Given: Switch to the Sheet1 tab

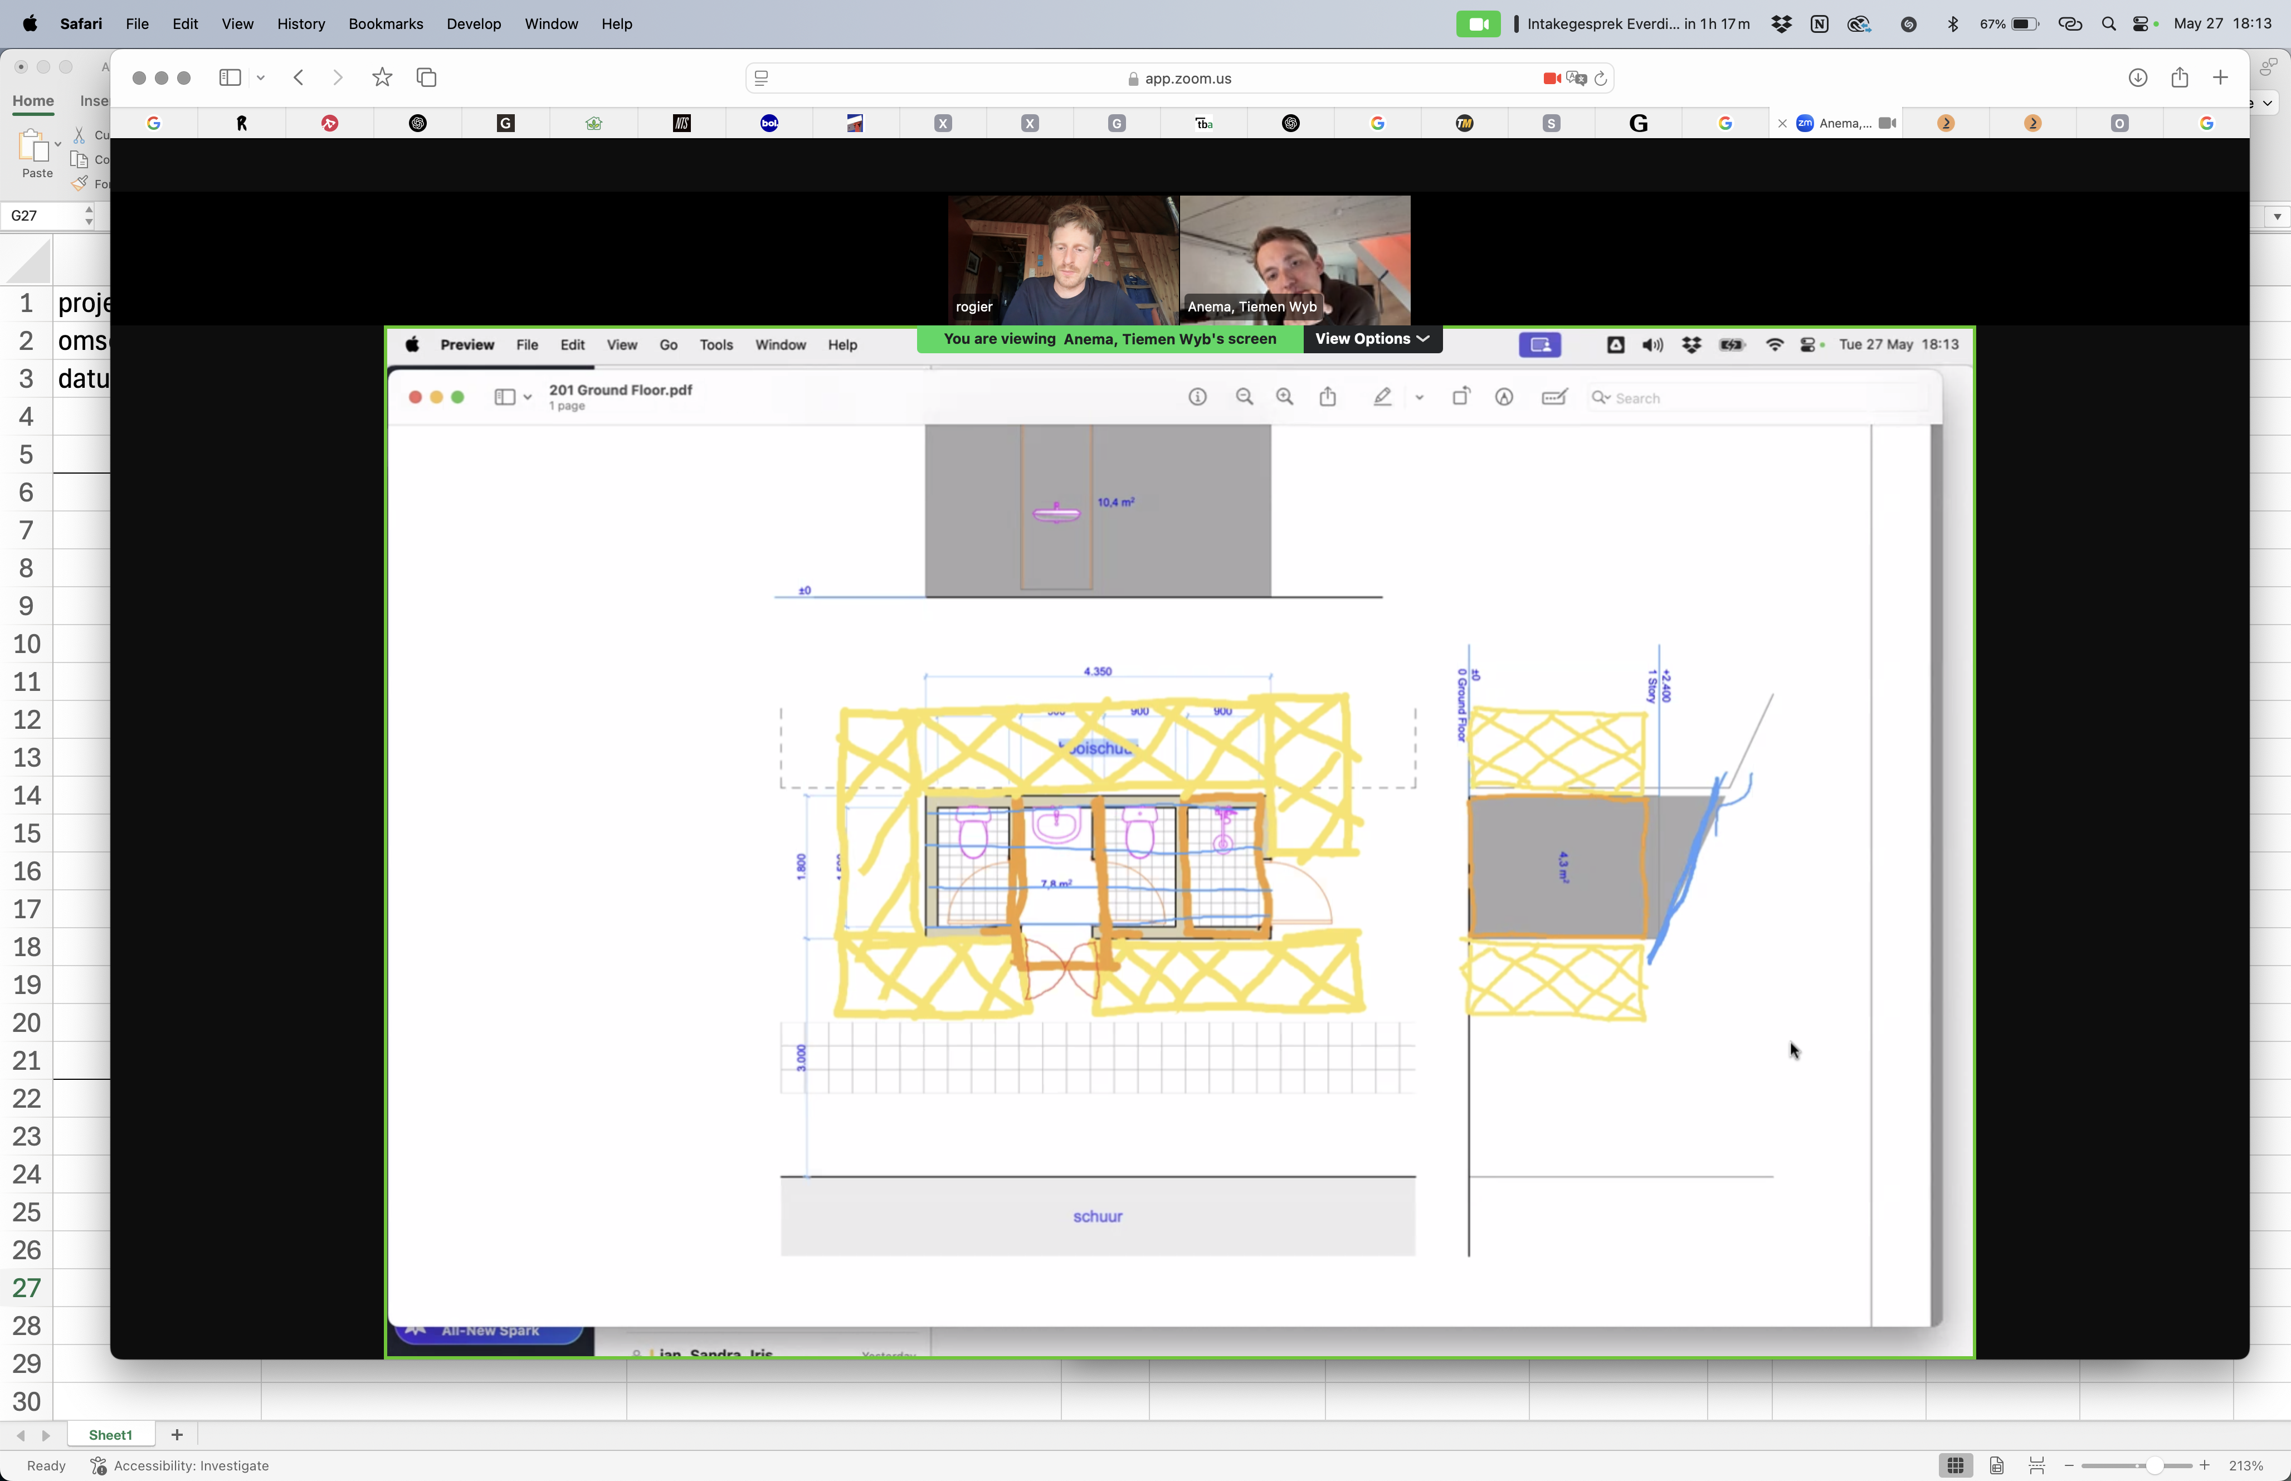Looking at the screenshot, I should pyautogui.click(x=110, y=1435).
